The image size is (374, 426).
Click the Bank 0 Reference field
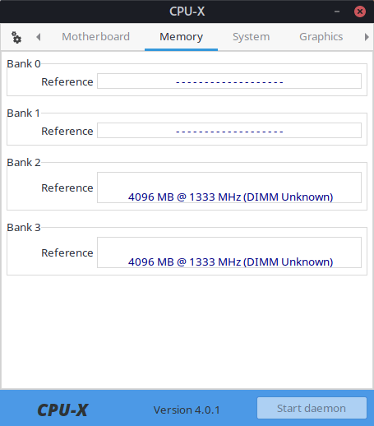[x=229, y=81]
